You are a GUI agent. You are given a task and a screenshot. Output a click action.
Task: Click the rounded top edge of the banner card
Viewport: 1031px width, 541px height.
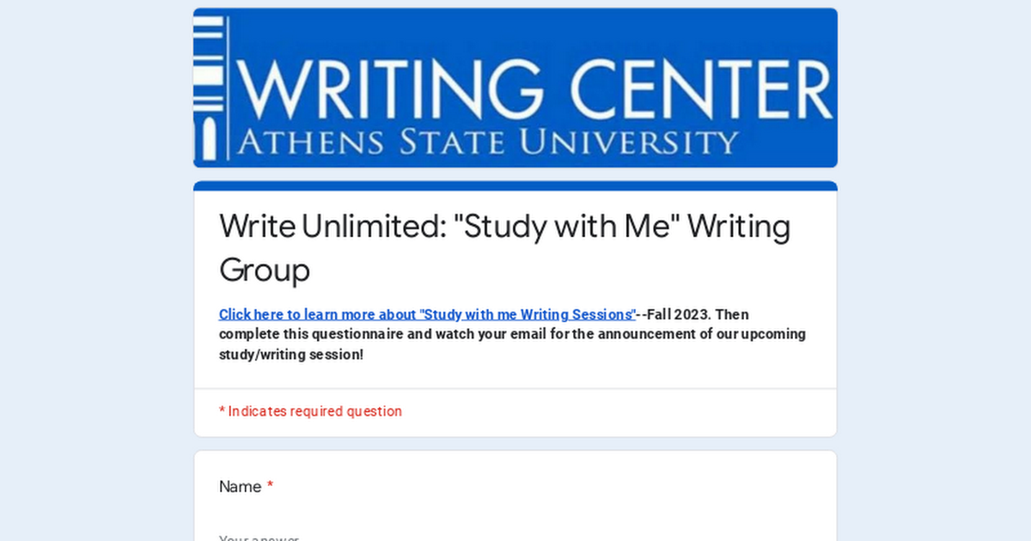click(x=515, y=9)
